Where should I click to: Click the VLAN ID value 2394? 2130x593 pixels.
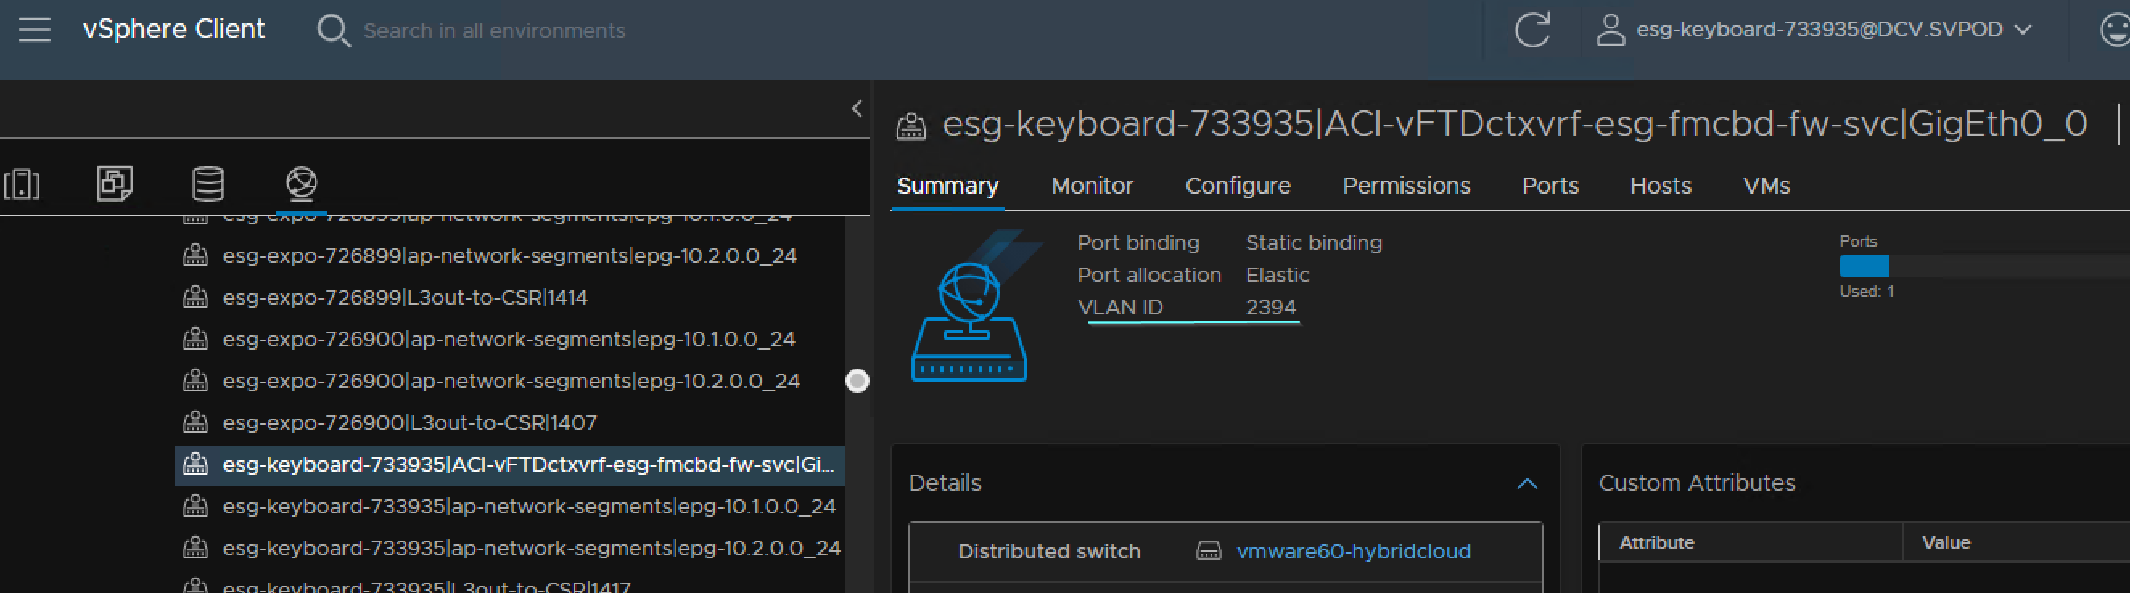click(1271, 307)
